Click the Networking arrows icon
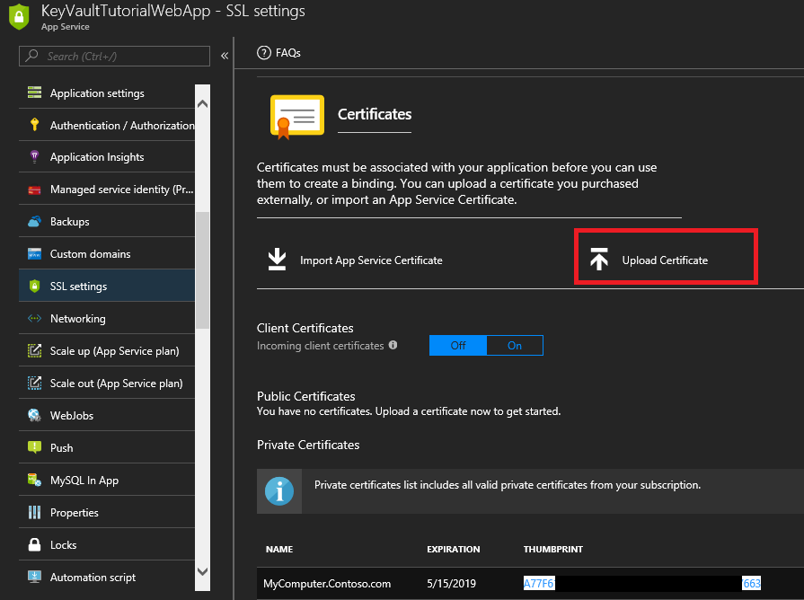The width and height of the screenshot is (804, 600). 34,319
